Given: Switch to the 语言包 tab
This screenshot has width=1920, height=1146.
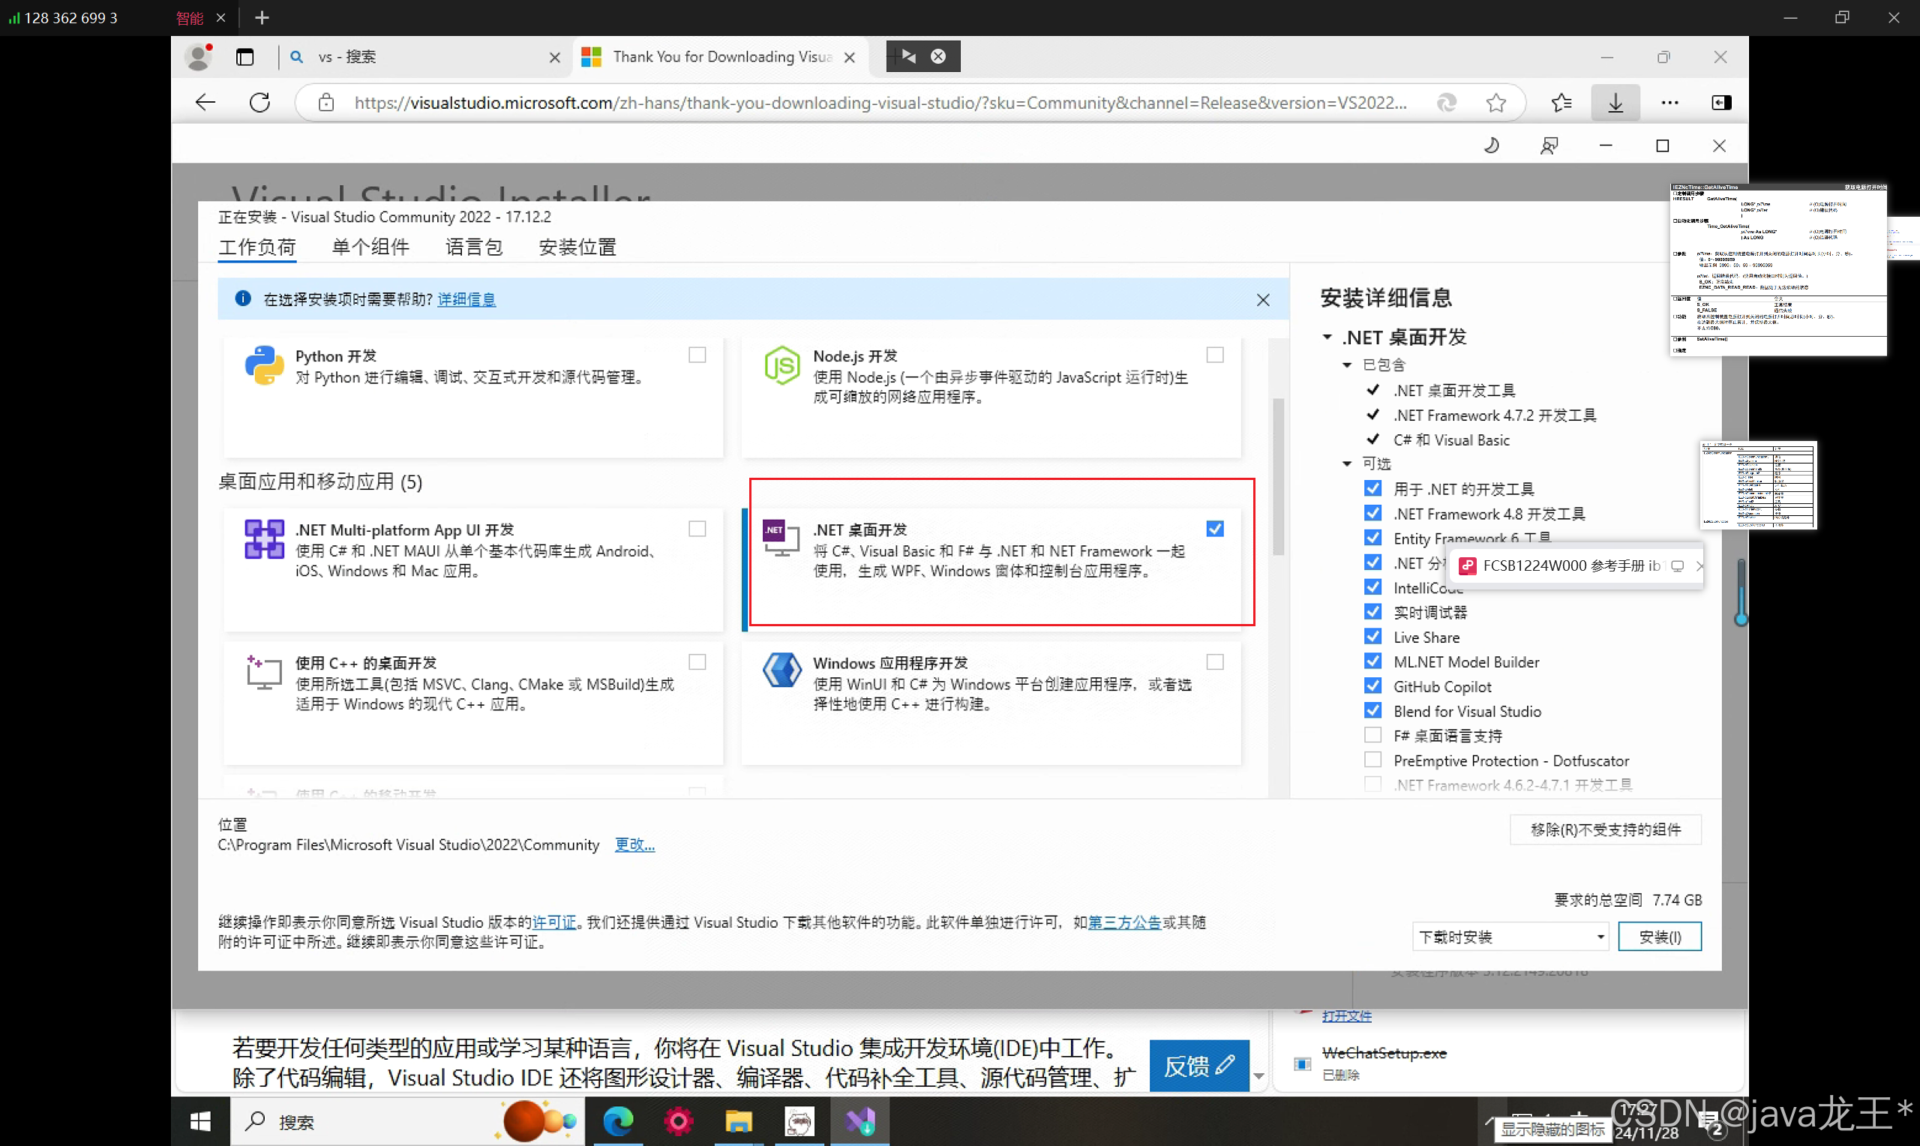Looking at the screenshot, I should coord(474,247).
